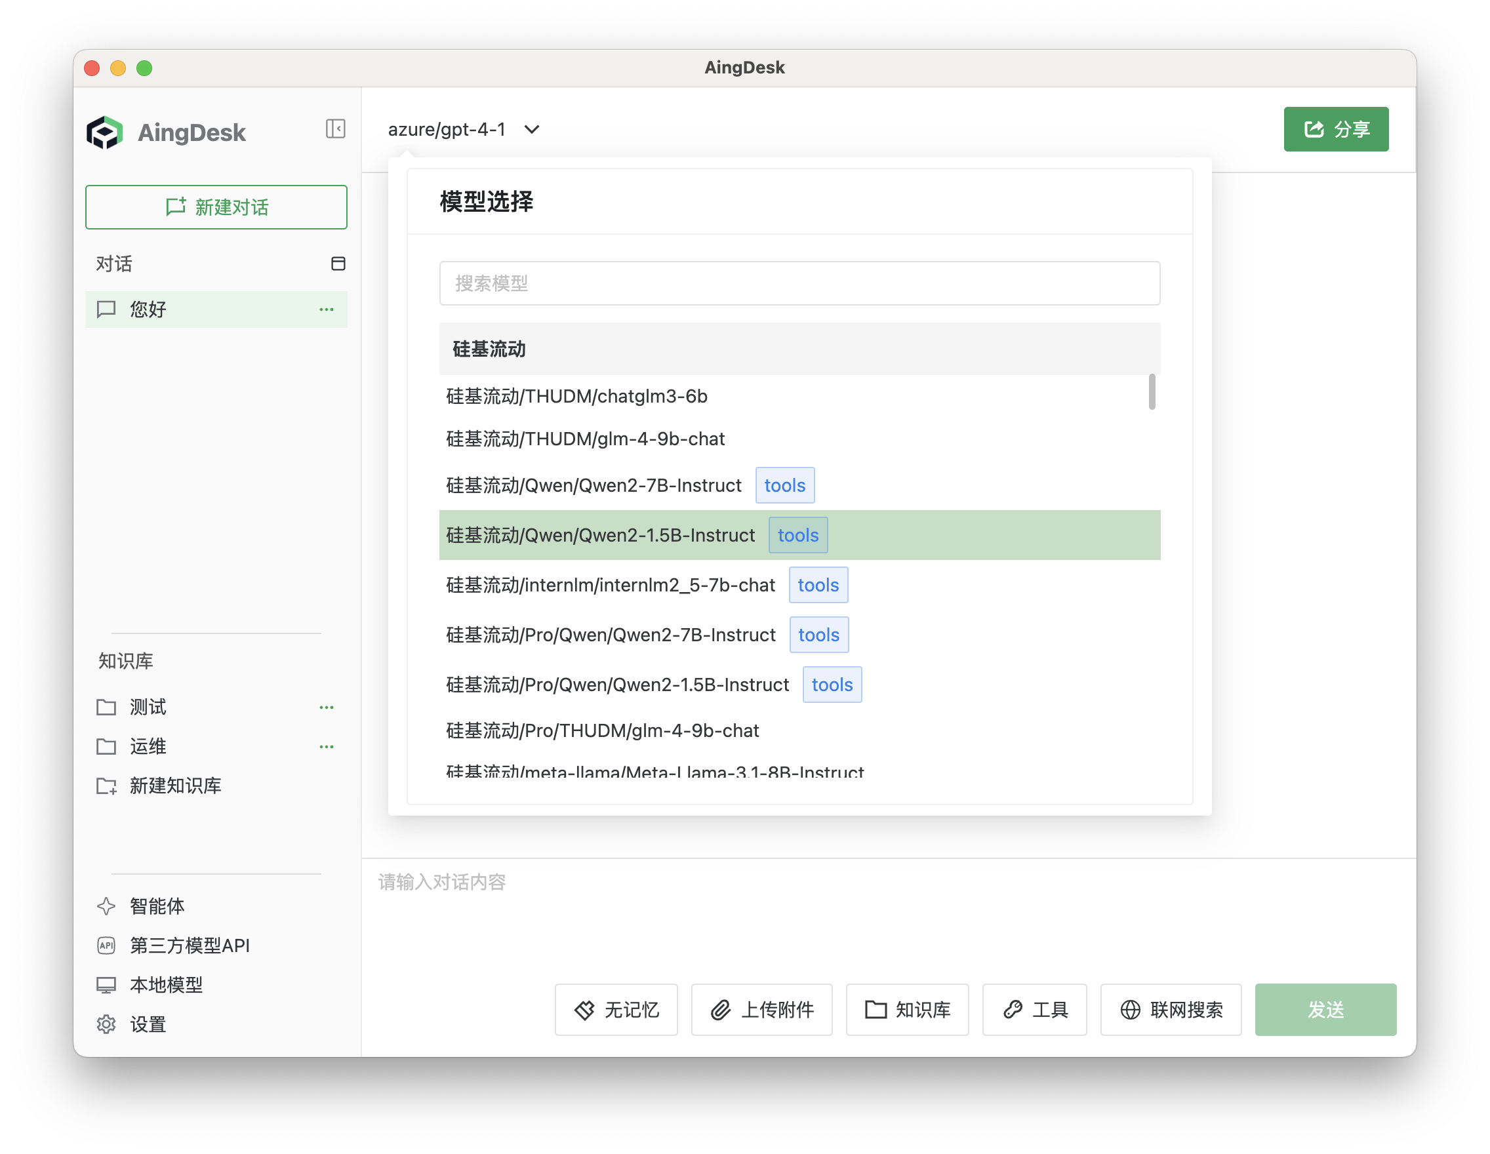Click 新建知识库 to create knowledge base
1490x1154 pixels.
click(175, 786)
